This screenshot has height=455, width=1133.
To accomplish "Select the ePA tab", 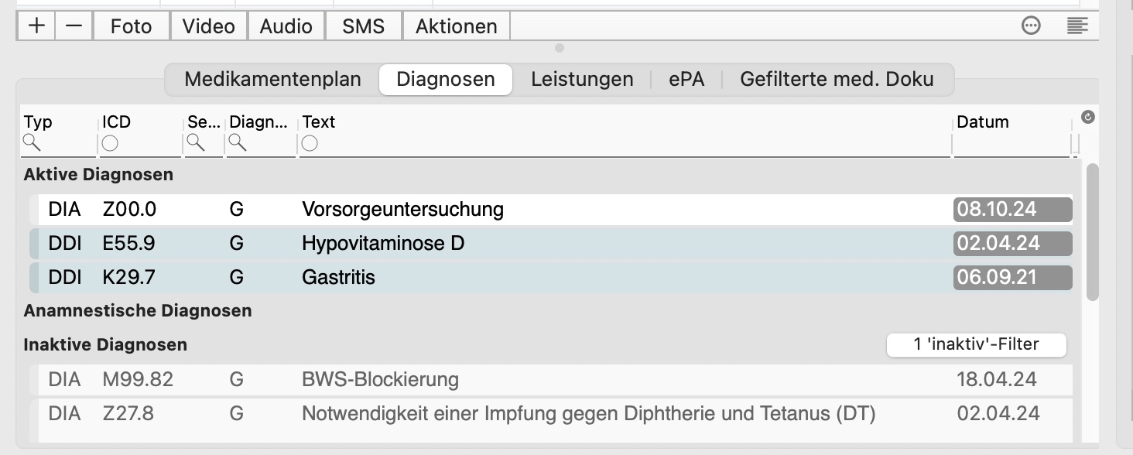I will 686,80.
